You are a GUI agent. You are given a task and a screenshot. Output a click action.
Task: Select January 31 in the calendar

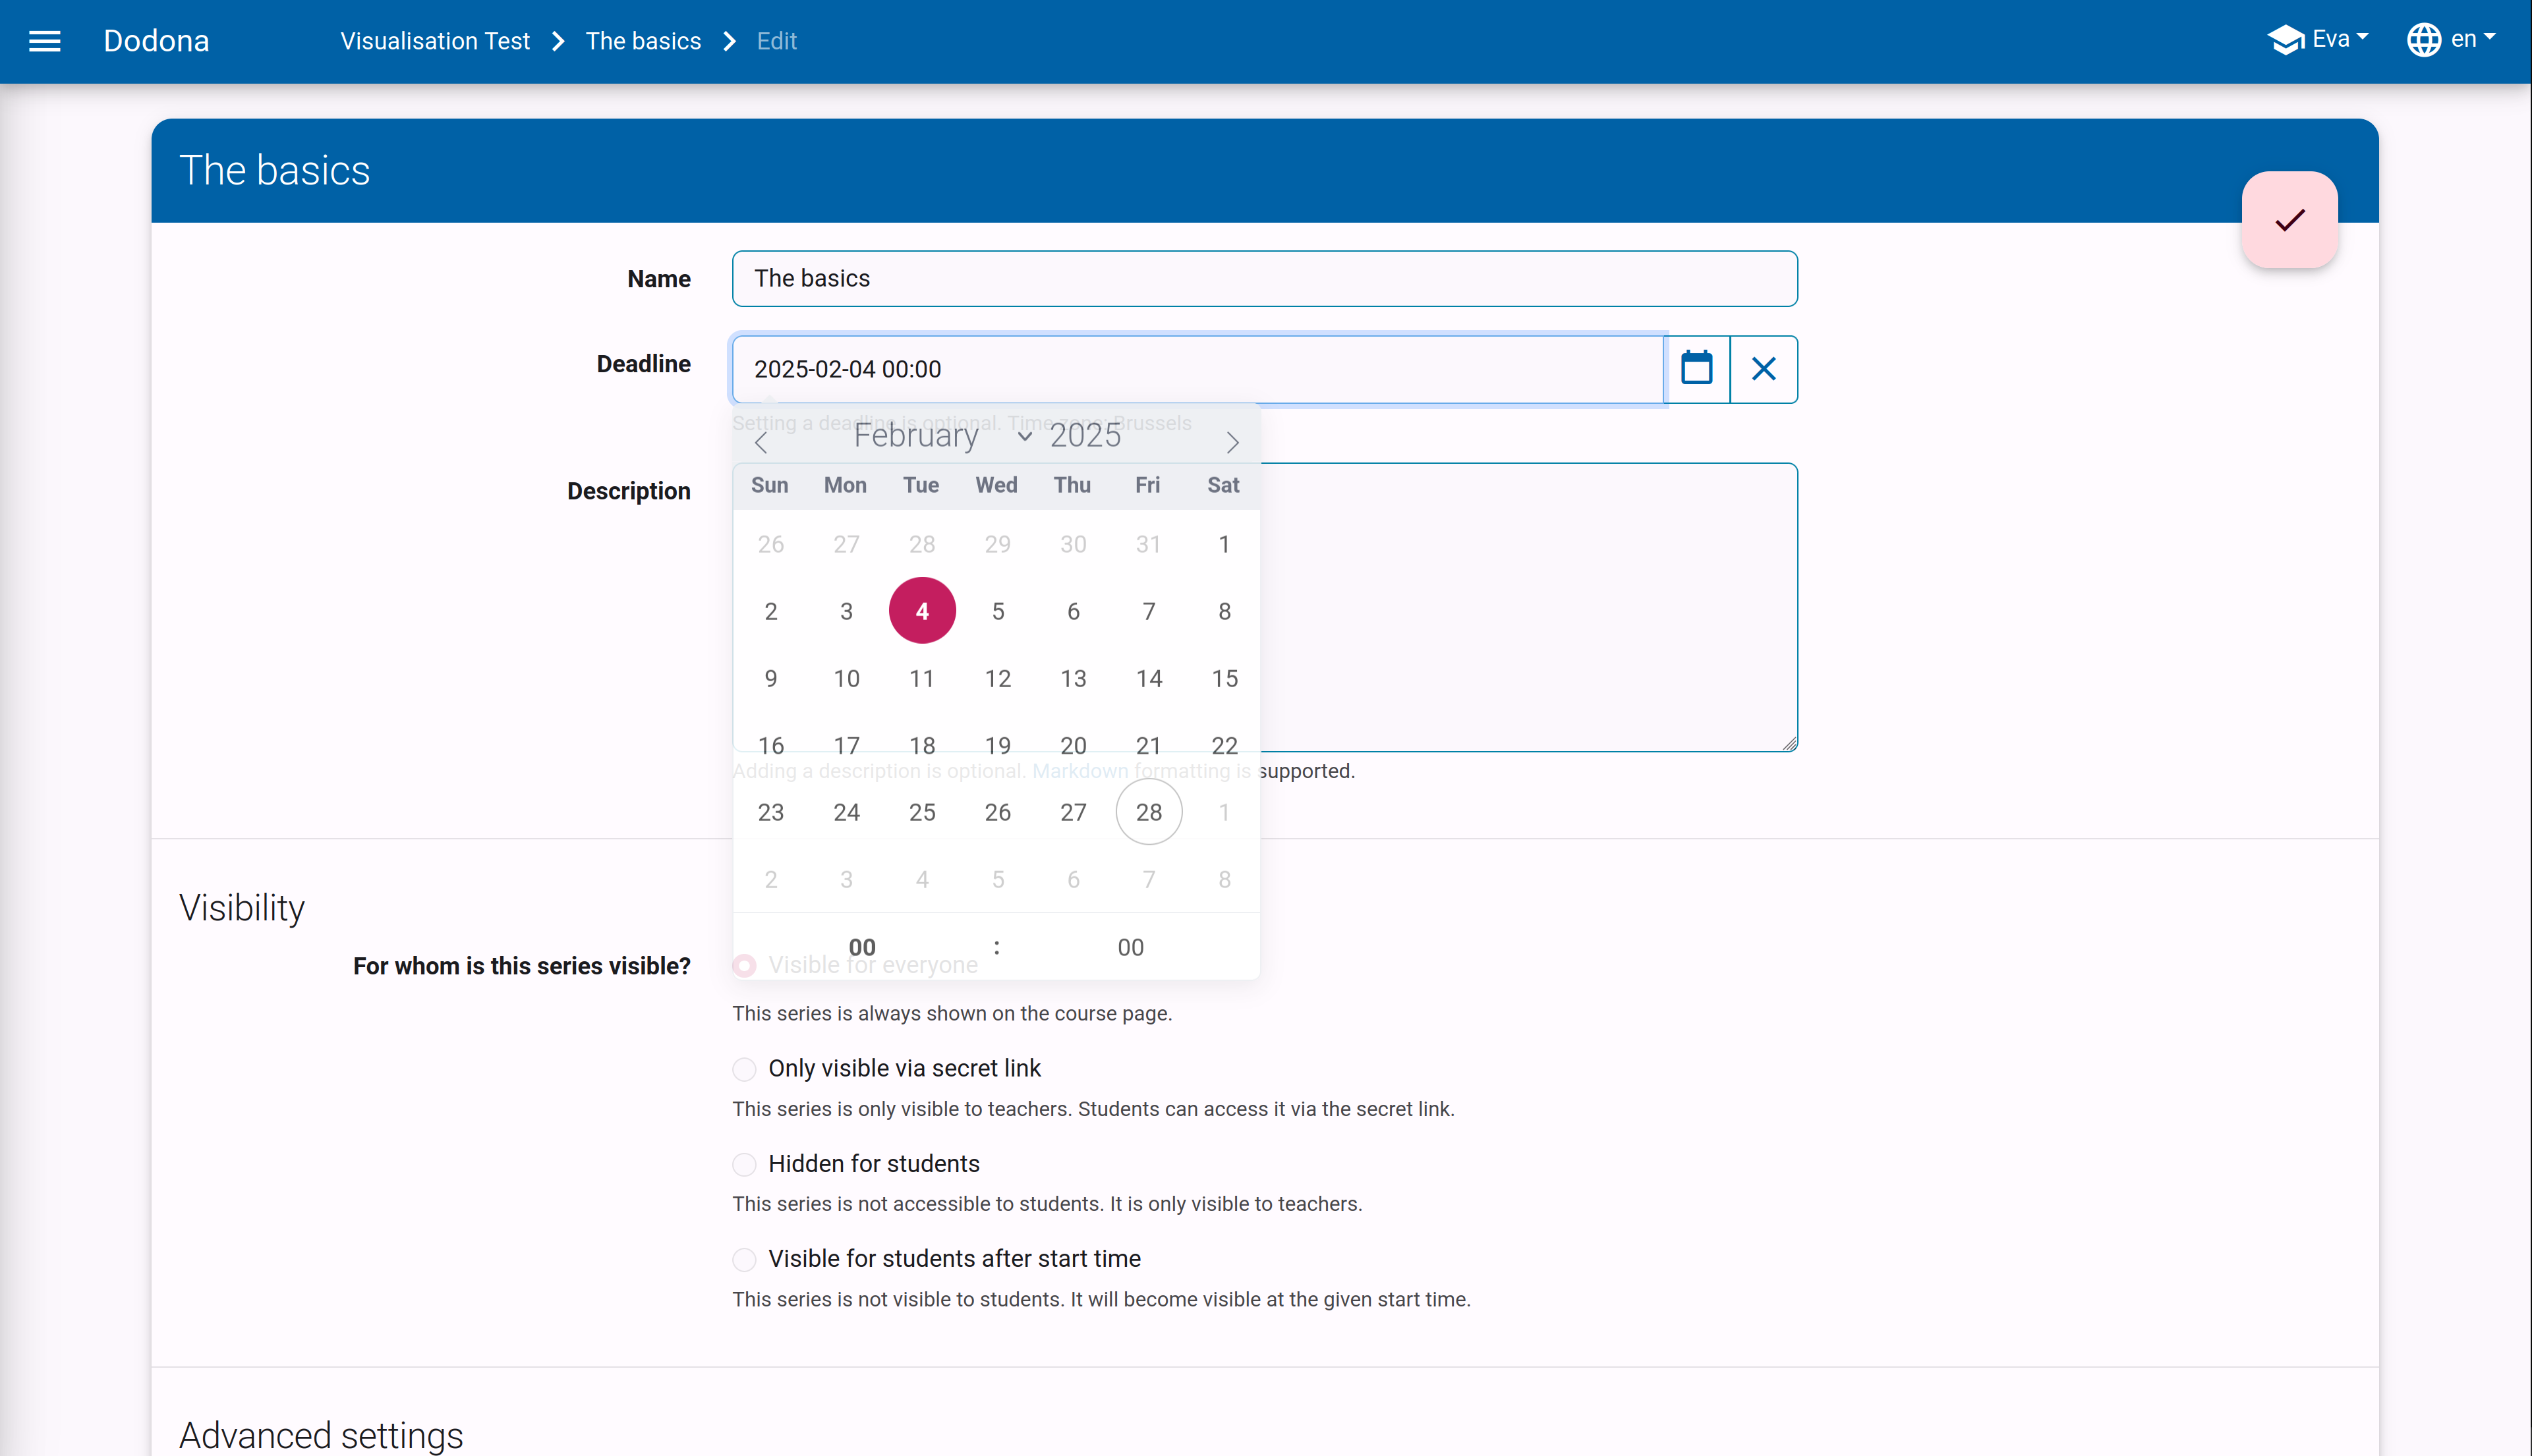[1149, 544]
